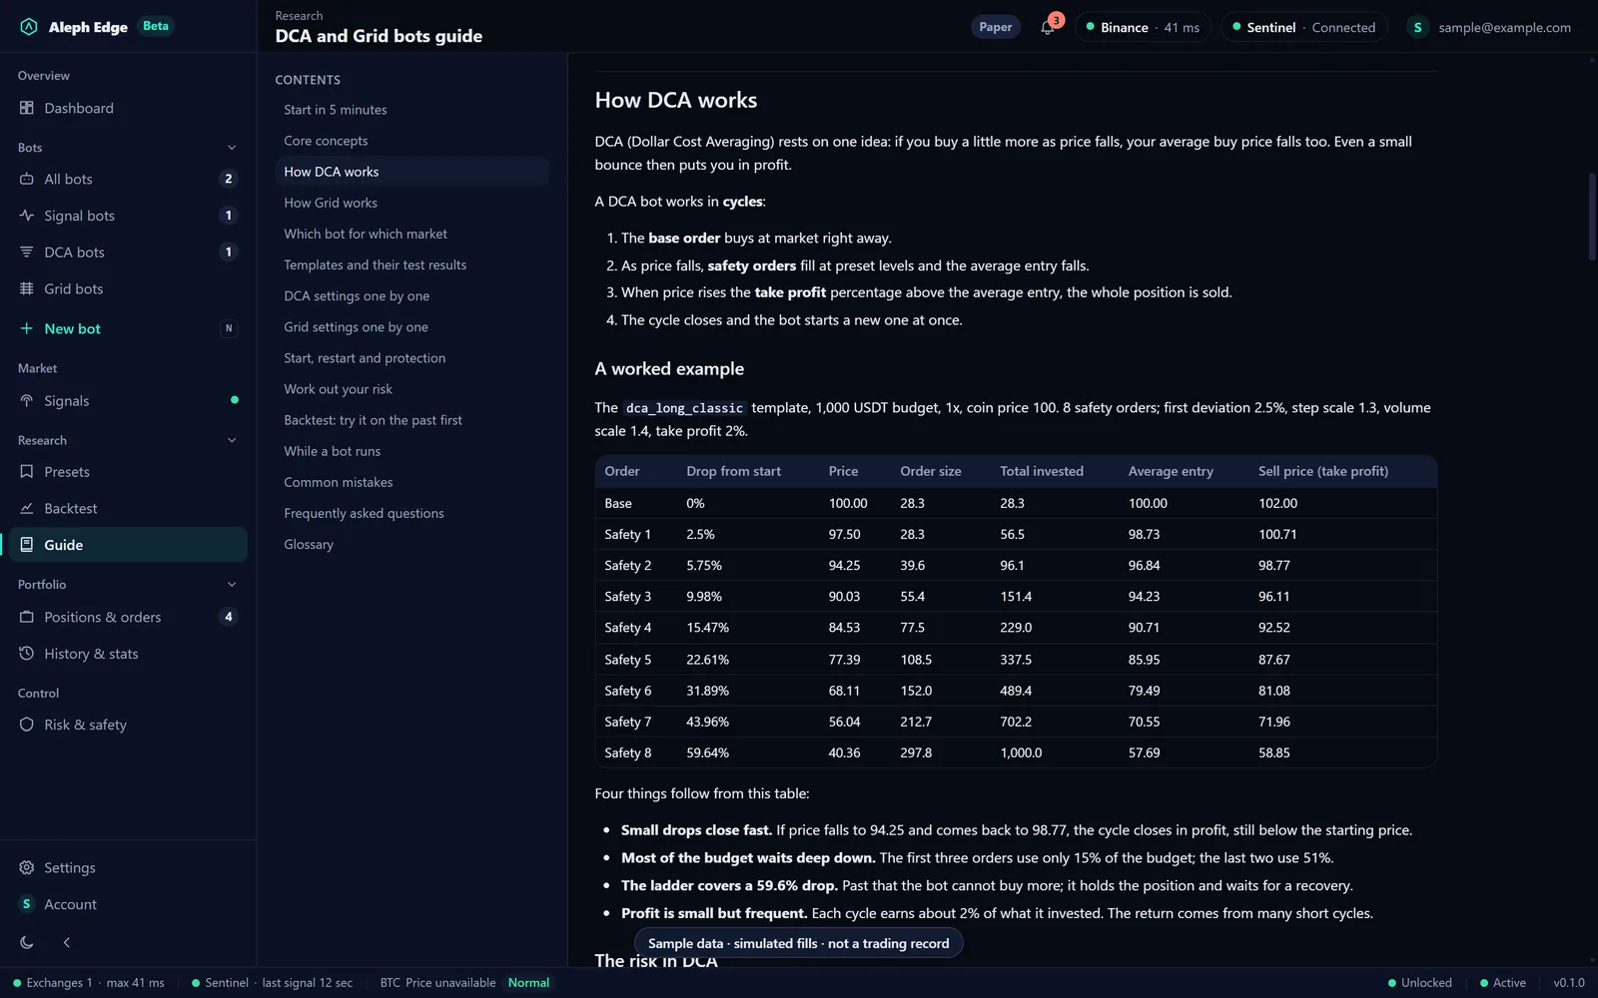
Task: Click the Safety 4 table row label
Action: pos(627,628)
